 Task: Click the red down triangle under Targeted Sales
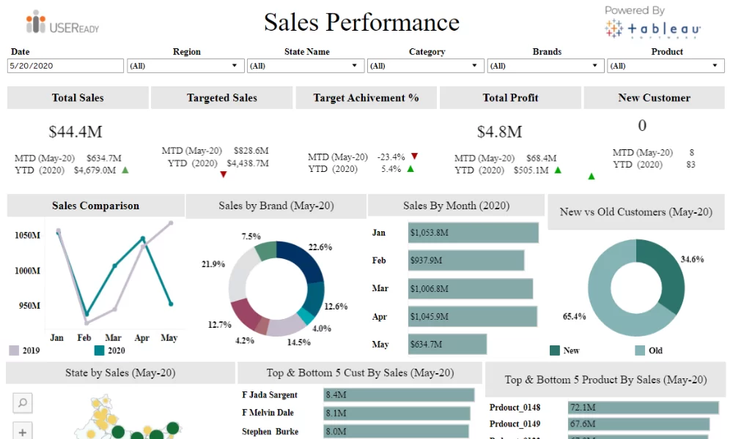[224, 174]
